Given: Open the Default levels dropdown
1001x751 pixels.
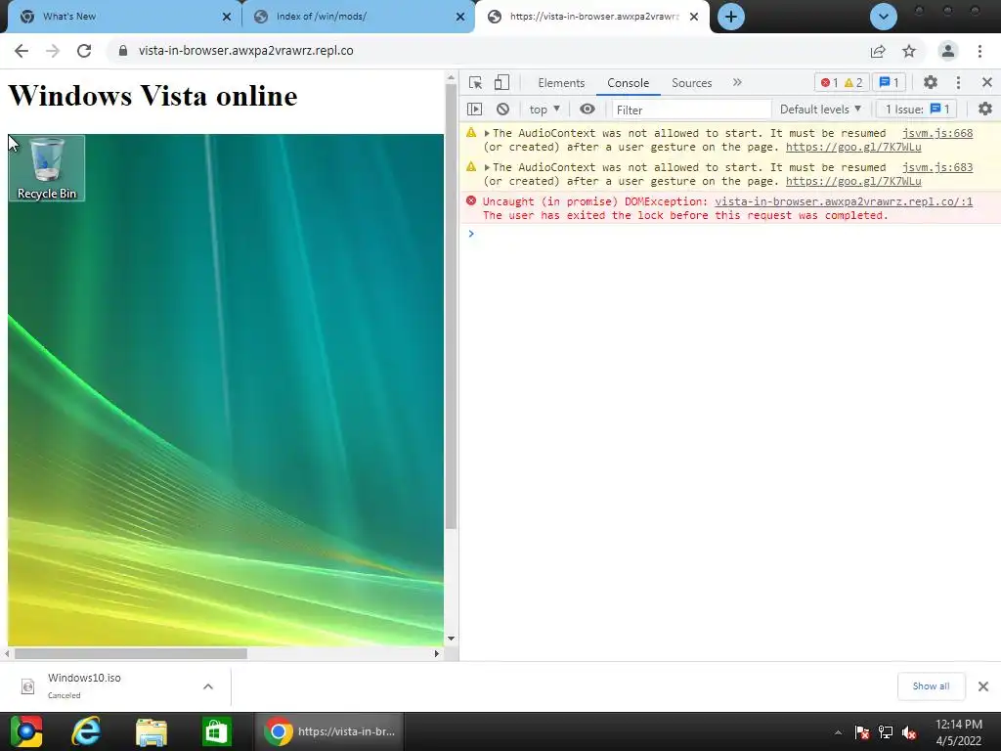Looking at the screenshot, I should (x=820, y=110).
